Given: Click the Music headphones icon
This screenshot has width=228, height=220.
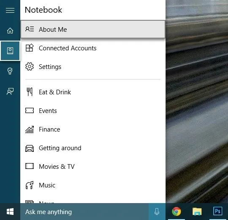Looking at the screenshot, I should [30, 185].
